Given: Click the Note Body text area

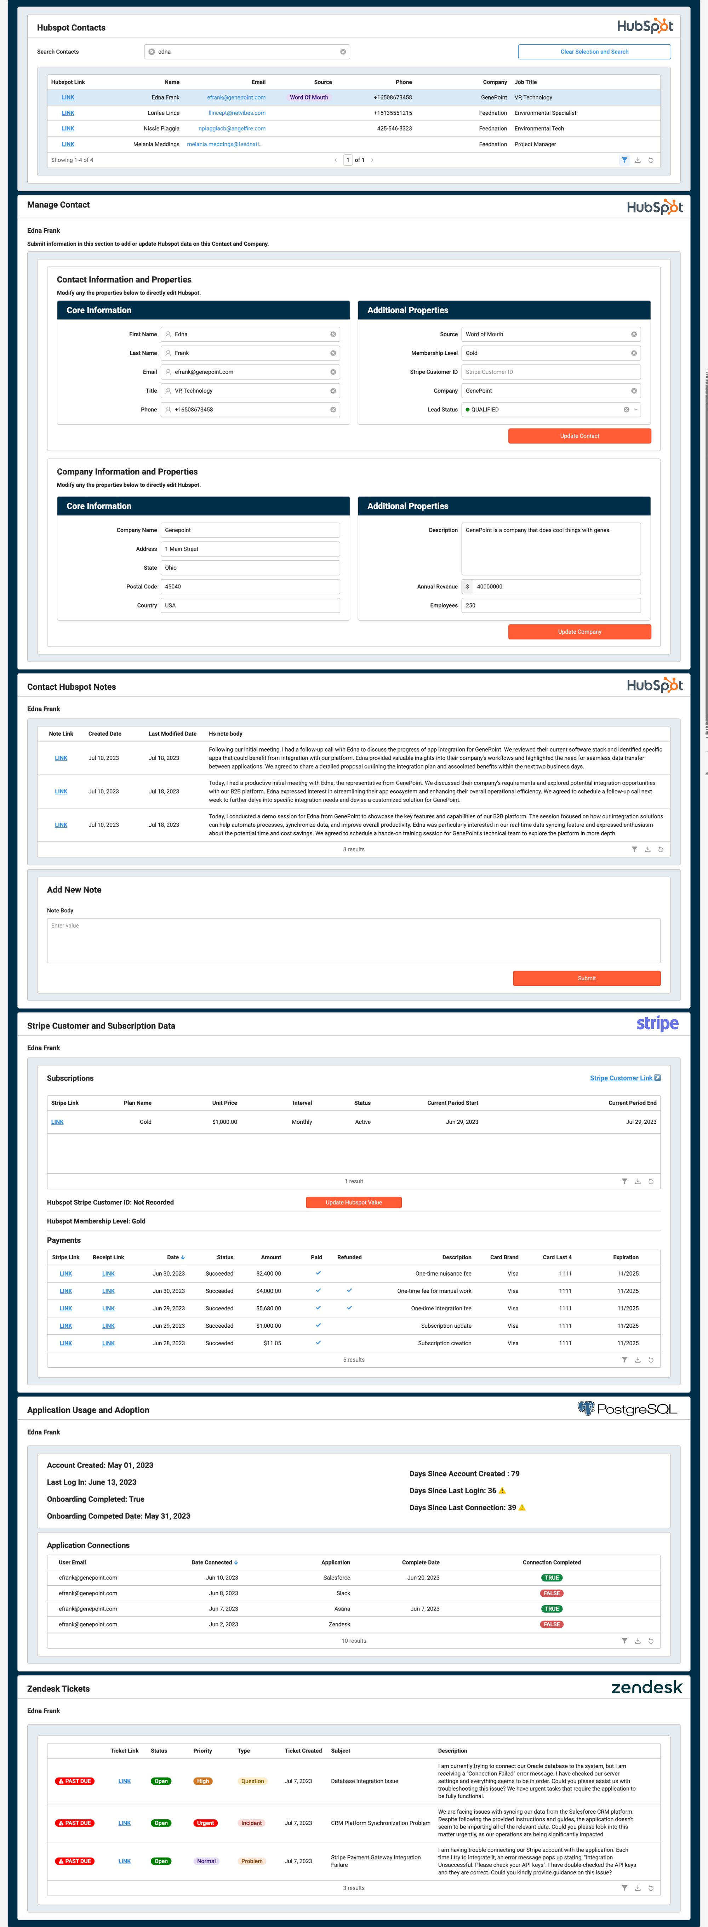Looking at the screenshot, I should click(x=354, y=940).
